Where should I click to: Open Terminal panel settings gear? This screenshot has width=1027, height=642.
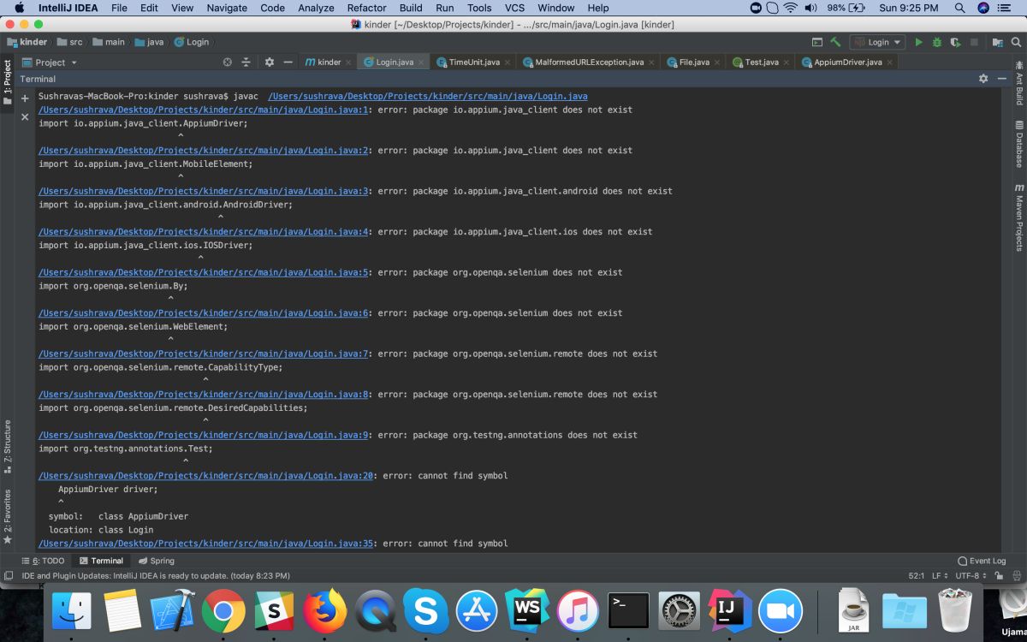coord(983,79)
